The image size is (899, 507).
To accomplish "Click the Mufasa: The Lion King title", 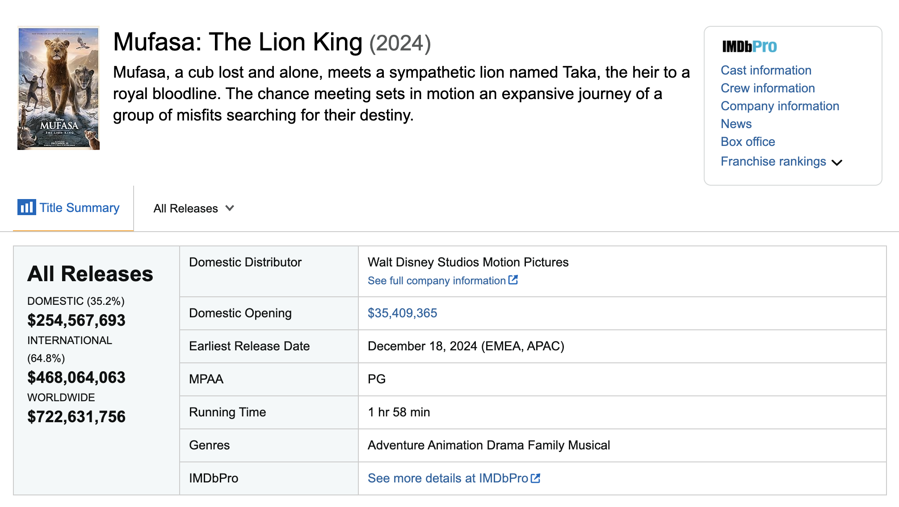I will click(x=237, y=42).
